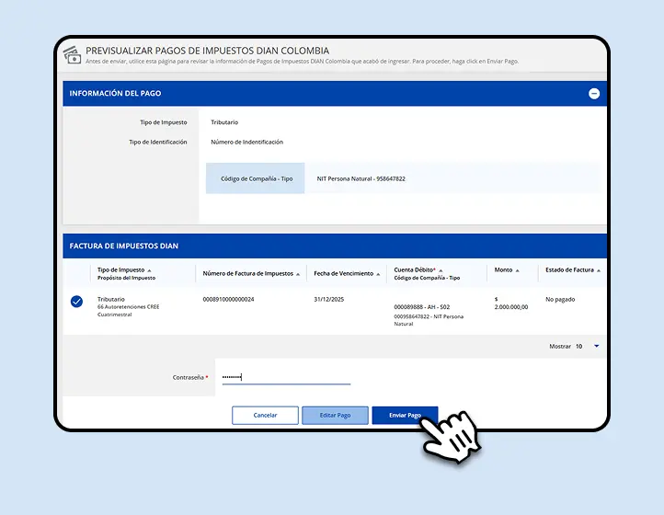Select NIT Persona Natural - 958647822 value
The width and height of the screenshot is (664, 515).
361,178
